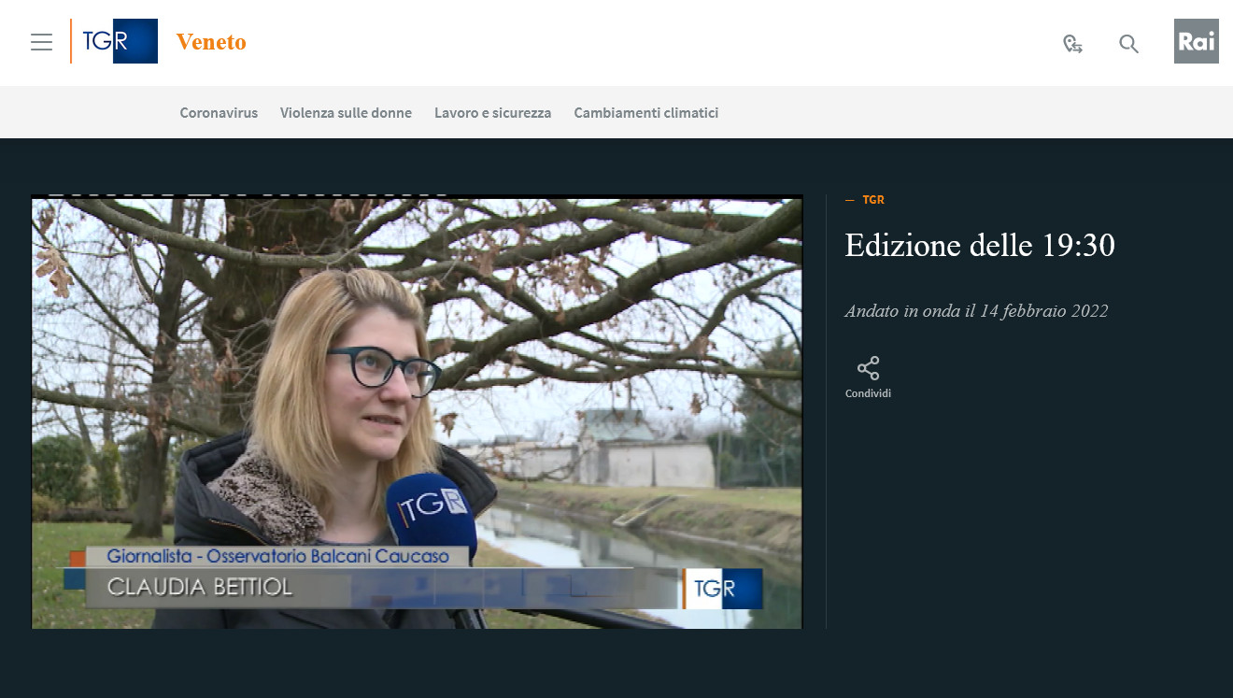Click the share icon above Condividi
The image size is (1233, 698).
(868, 368)
